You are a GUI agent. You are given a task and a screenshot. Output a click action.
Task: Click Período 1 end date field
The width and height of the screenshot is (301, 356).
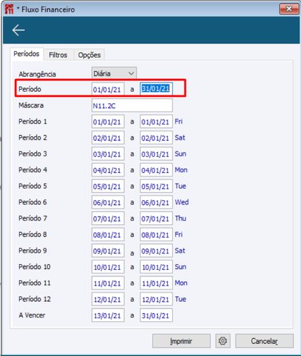[156, 122]
